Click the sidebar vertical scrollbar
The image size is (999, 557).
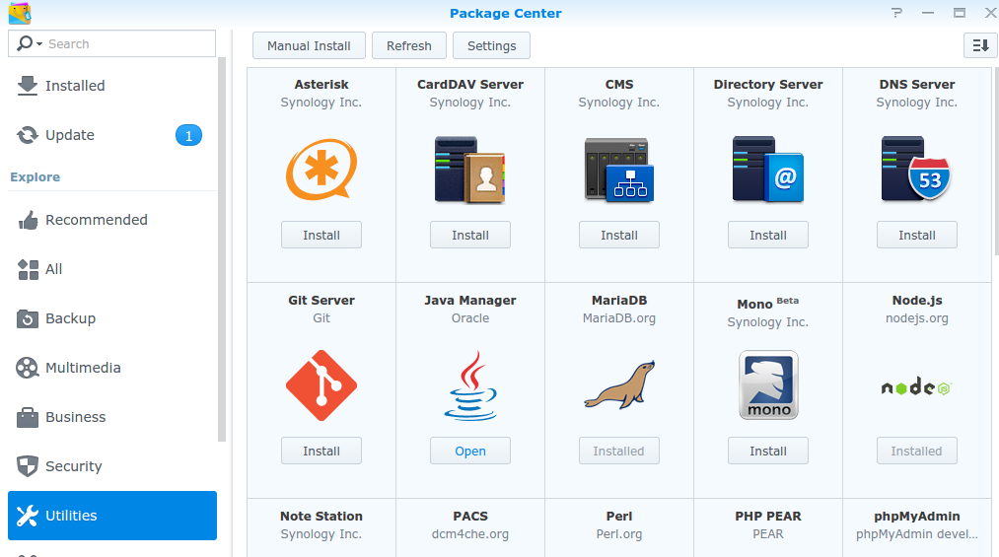click(x=222, y=248)
